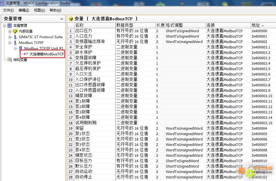Click the 数据类型 column header

[135, 25]
